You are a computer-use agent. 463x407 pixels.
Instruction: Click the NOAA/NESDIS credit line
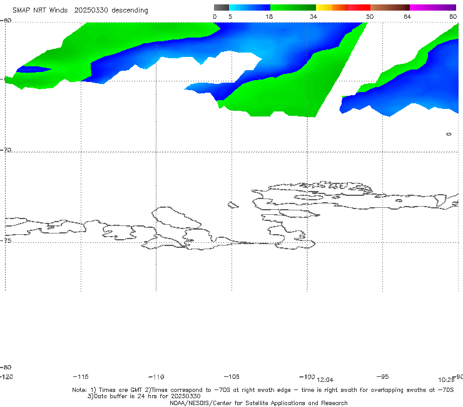pyautogui.click(x=258, y=403)
